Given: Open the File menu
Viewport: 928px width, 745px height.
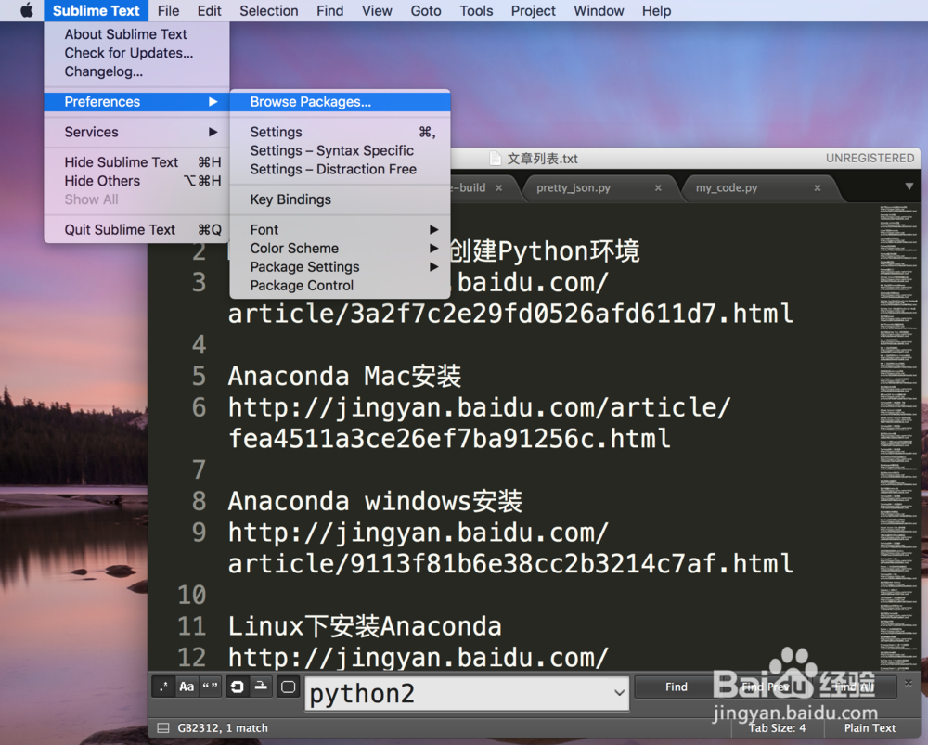Looking at the screenshot, I should point(168,10).
